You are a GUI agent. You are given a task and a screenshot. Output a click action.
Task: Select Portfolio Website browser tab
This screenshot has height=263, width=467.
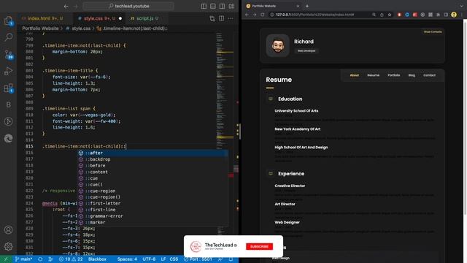[272, 6]
